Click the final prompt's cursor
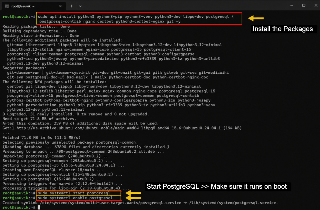 [39, 207]
